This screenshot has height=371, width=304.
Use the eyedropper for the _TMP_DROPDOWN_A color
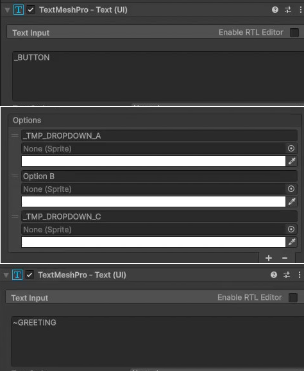click(x=292, y=161)
